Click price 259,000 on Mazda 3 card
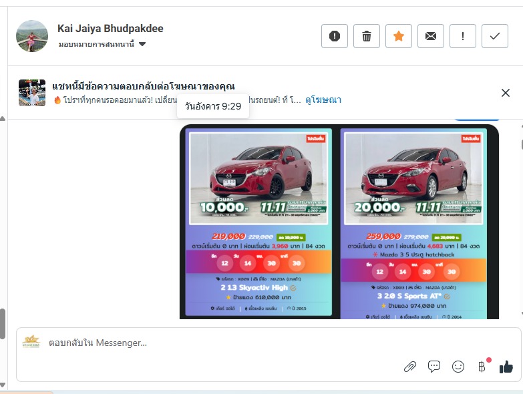The width and height of the screenshot is (523, 394). pos(383,236)
